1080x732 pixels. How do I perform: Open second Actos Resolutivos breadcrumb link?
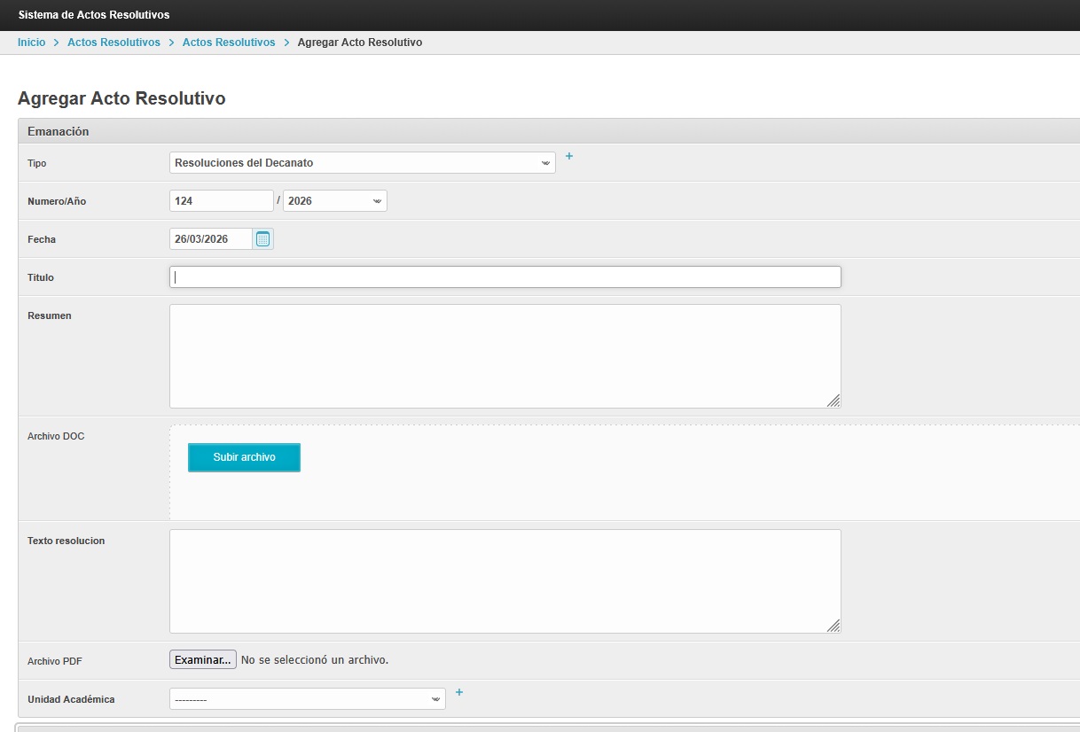(229, 43)
